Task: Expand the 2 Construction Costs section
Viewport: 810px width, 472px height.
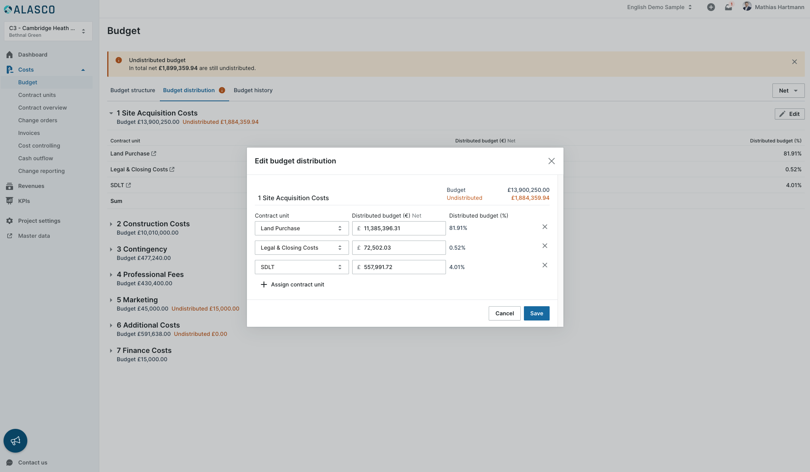Action: (111, 224)
